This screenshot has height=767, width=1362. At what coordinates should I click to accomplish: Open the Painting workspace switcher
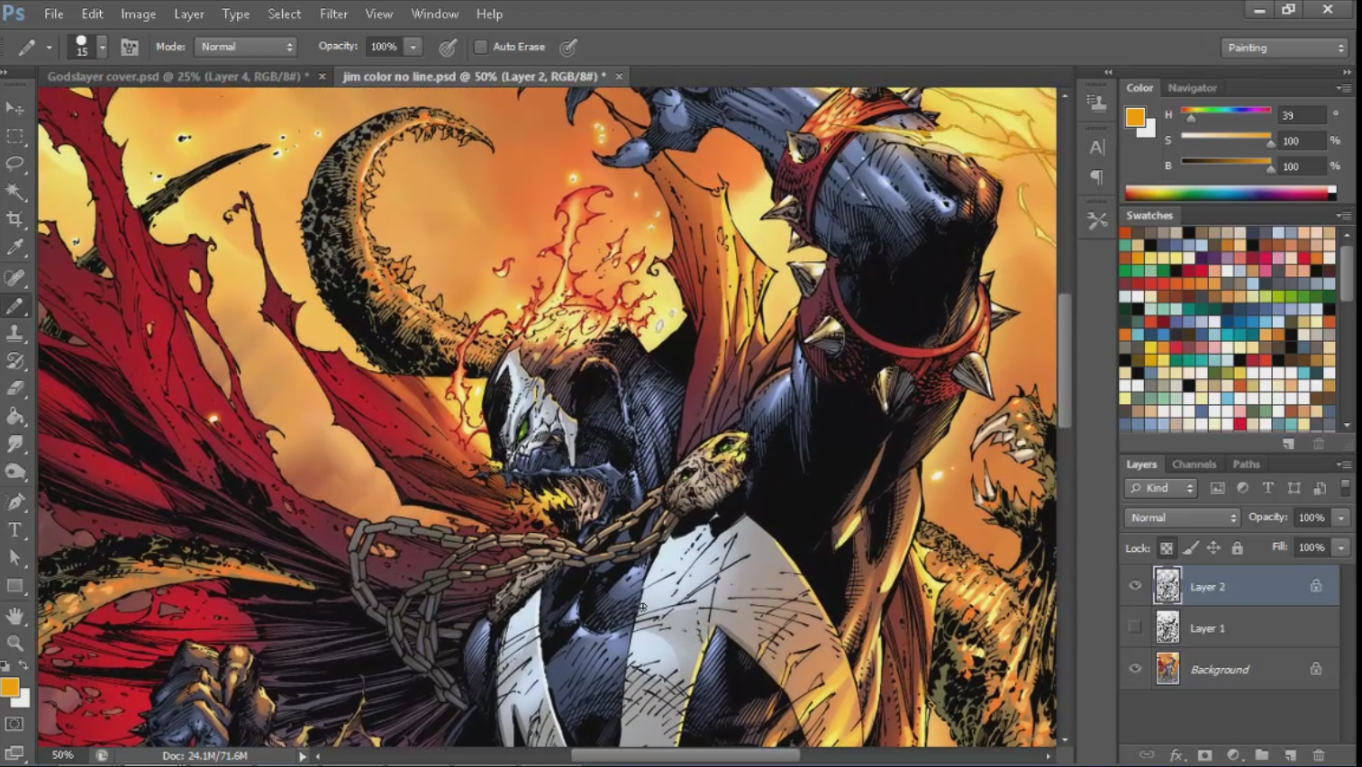pos(1285,48)
